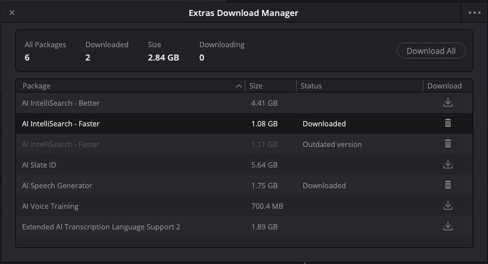This screenshot has height=264, width=488.
Task: Select the AI Slate ID row
Action: pyautogui.click(x=244, y=165)
